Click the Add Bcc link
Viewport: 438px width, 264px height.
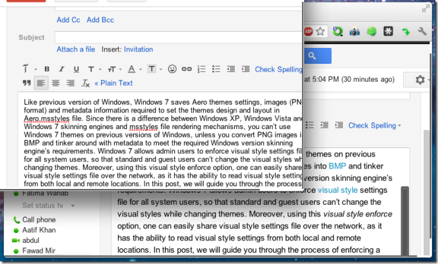pyautogui.click(x=100, y=20)
